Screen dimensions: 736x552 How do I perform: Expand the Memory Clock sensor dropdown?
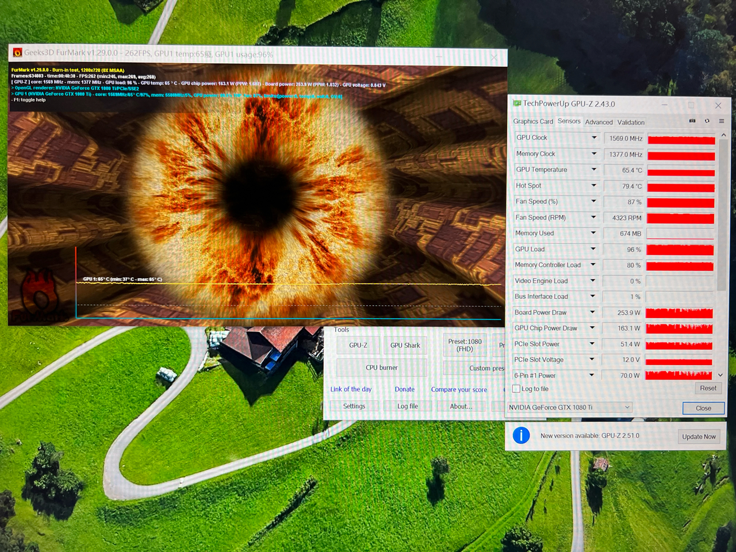pos(595,154)
